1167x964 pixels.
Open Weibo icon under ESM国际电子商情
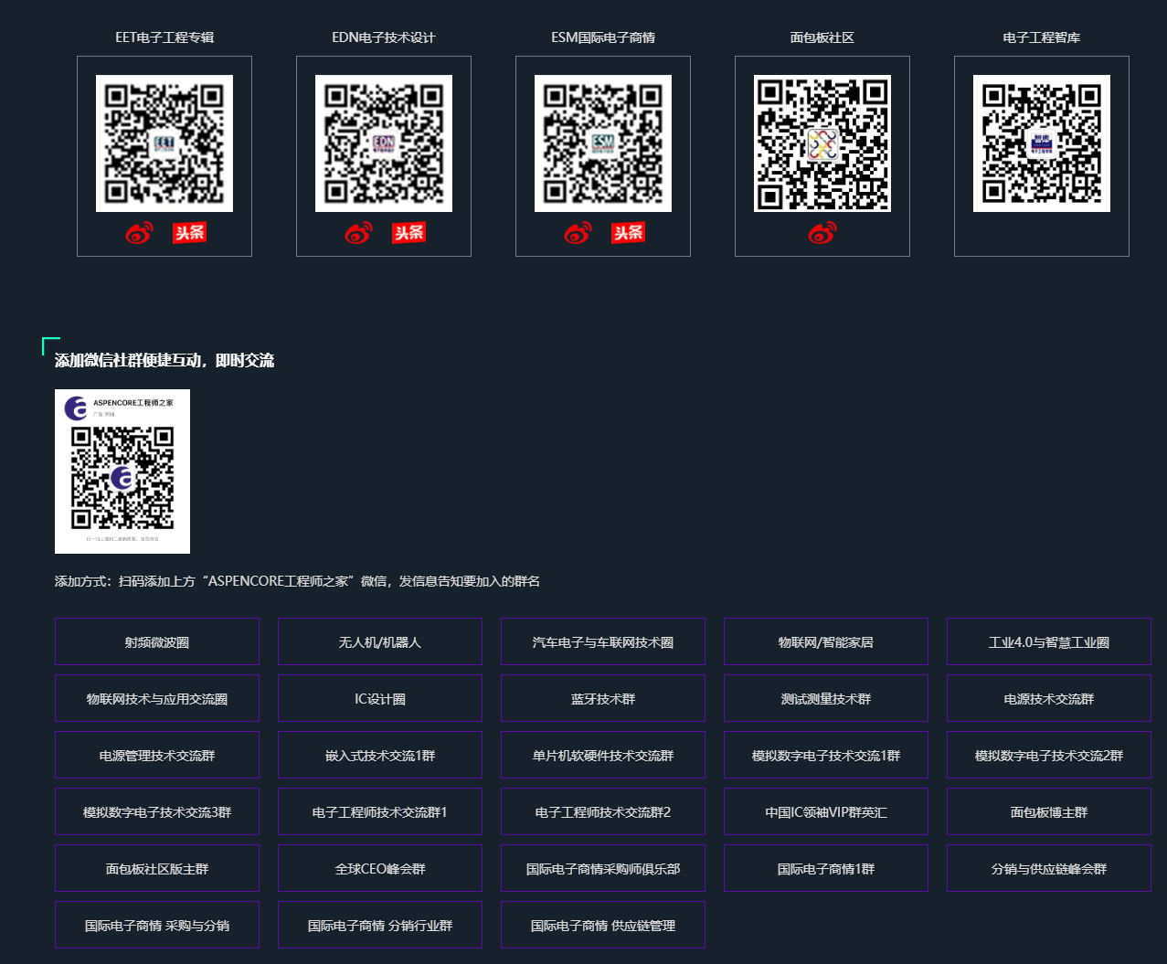pyautogui.click(x=578, y=234)
